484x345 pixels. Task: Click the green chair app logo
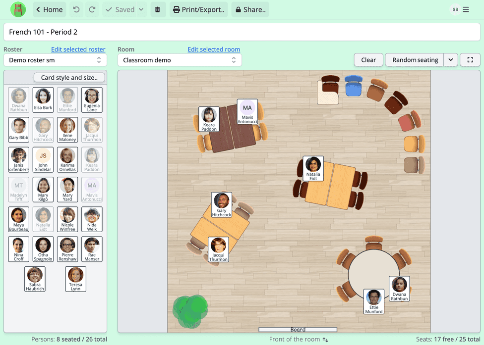click(18, 9)
